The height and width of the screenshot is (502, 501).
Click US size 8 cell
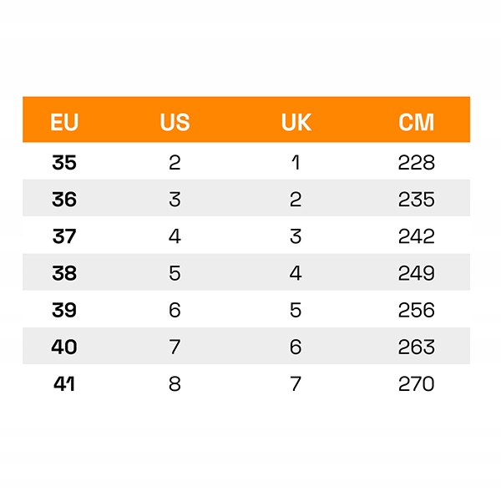pyautogui.click(x=175, y=383)
